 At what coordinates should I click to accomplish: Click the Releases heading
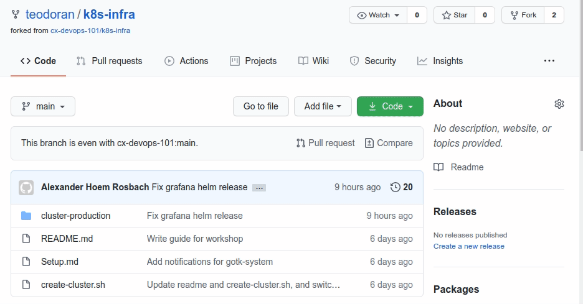[x=455, y=211]
